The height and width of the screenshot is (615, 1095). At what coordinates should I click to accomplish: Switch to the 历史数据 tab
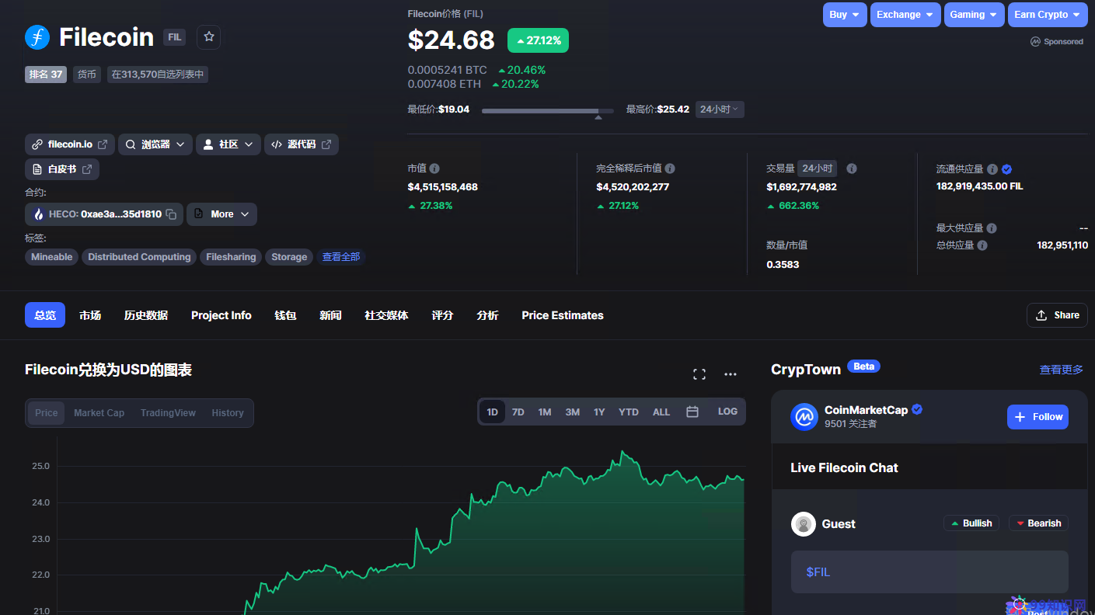coord(146,315)
